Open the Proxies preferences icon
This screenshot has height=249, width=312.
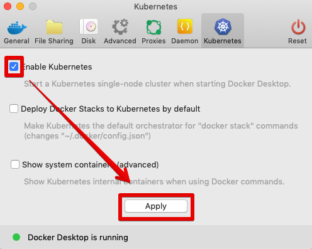click(x=153, y=28)
